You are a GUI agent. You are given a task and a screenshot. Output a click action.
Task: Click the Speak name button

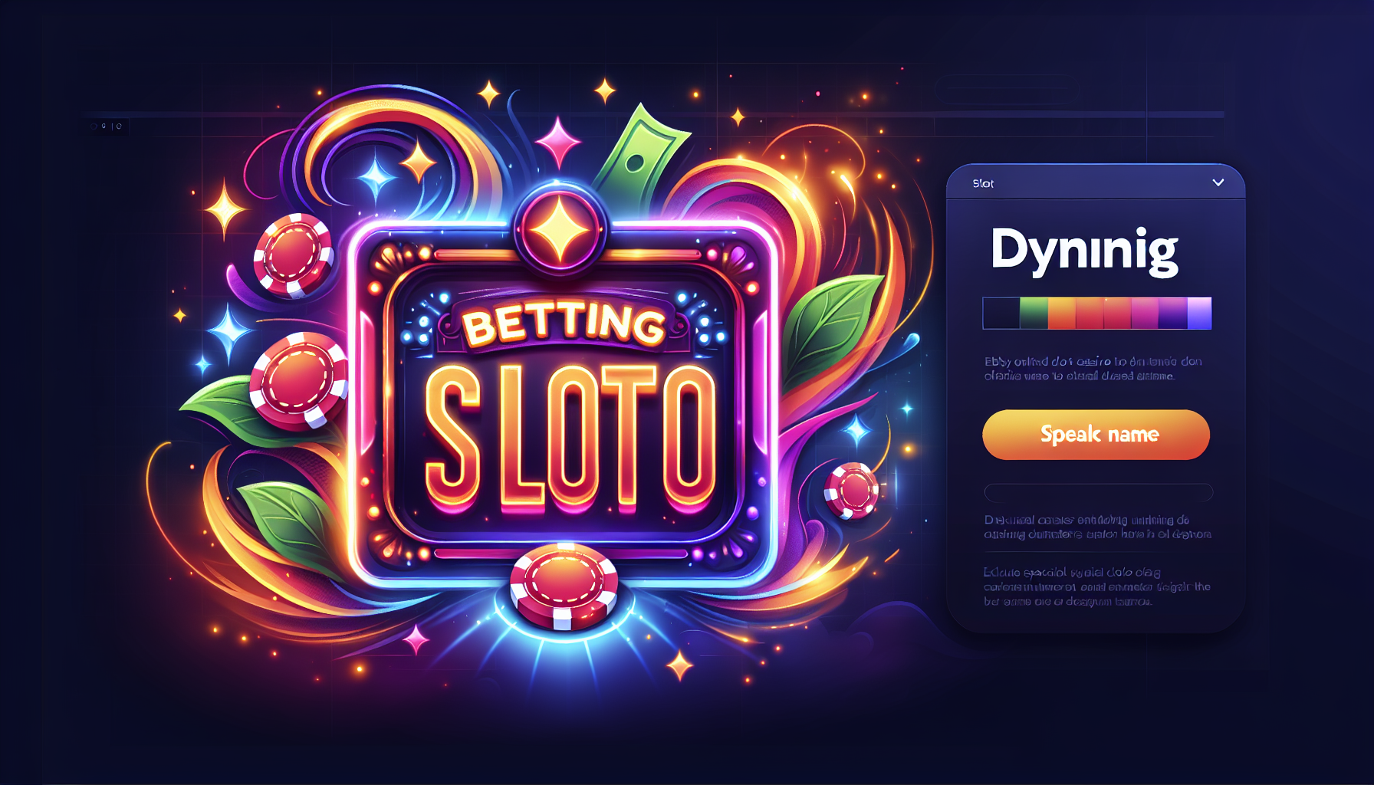[x=1096, y=435]
